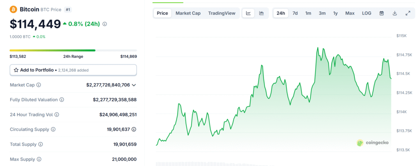
Task: Toggle LOG scale on chart
Action: point(367,13)
